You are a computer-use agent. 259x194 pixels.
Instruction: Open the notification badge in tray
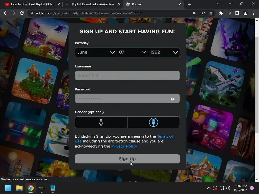(x=252, y=188)
